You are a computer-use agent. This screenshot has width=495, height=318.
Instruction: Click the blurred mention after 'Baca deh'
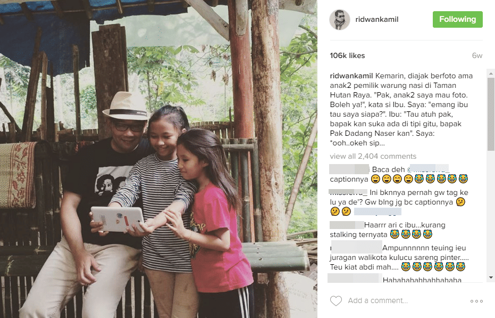[429, 169]
